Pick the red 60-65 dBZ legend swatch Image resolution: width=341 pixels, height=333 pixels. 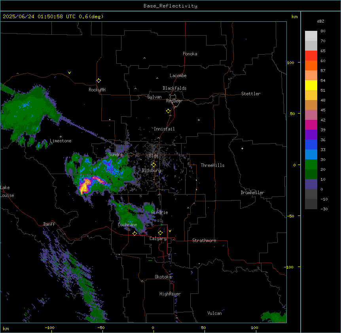(311, 56)
